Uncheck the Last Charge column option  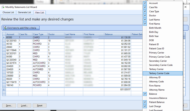pyautogui.click(x=145, y=106)
